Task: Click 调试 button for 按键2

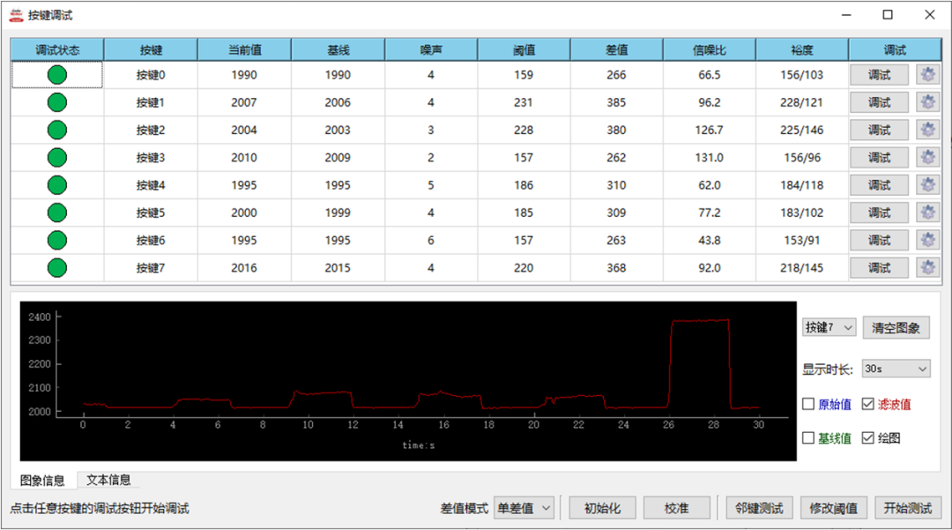Action: 879,130
